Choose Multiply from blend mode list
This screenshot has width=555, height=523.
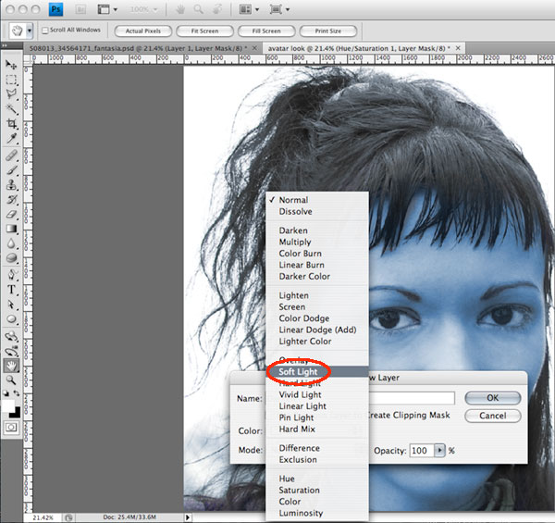pos(295,242)
